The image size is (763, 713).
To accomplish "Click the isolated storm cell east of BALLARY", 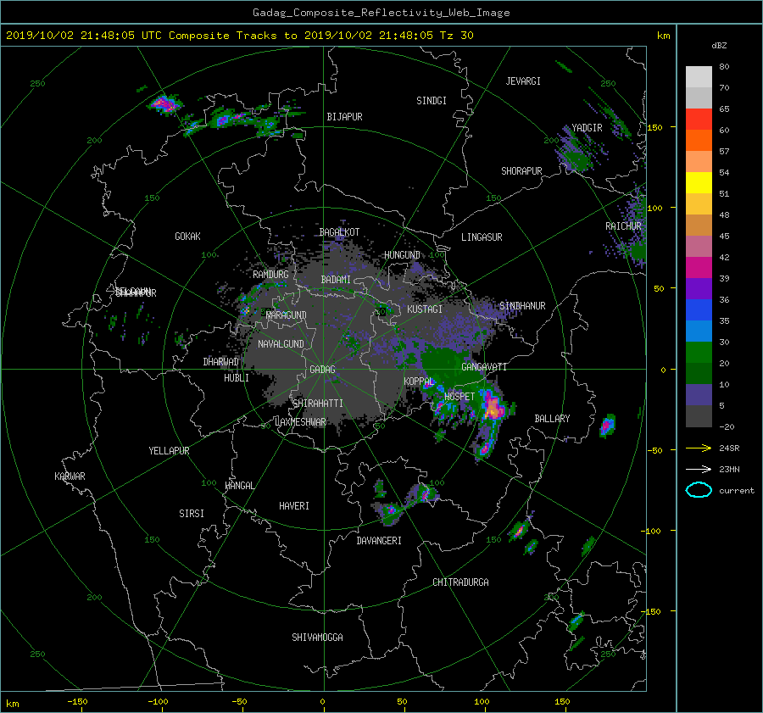I will click(x=607, y=426).
